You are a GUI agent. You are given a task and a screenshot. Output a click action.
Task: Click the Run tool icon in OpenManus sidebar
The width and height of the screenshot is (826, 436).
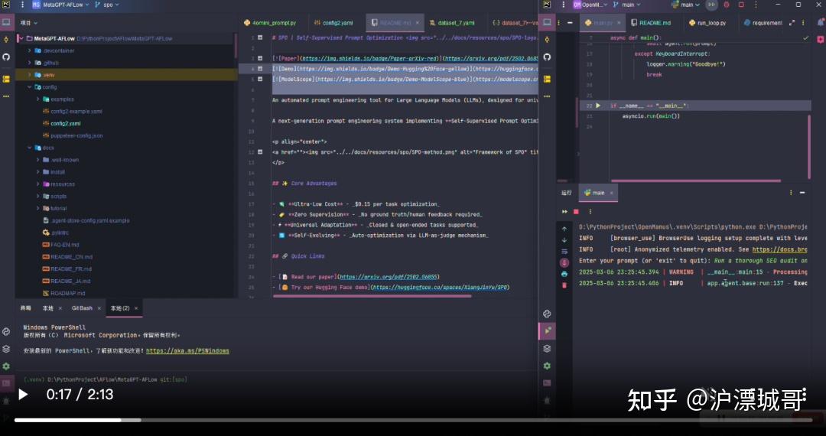(547, 330)
